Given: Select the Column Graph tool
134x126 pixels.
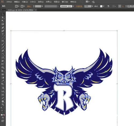Looking at the screenshot, I should pos(3,91).
